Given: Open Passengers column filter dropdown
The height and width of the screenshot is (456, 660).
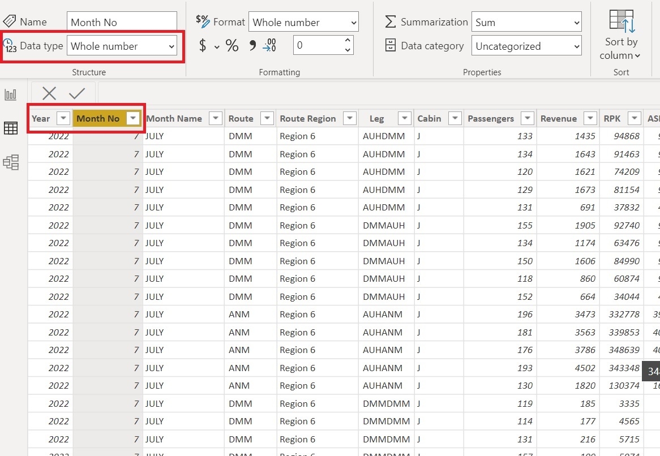Looking at the screenshot, I should pyautogui.click(x=528, y=118).
